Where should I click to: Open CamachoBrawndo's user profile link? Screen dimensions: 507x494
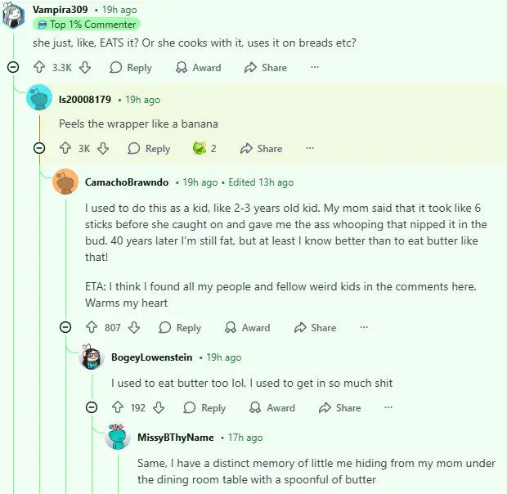click(x=127, y=182)
